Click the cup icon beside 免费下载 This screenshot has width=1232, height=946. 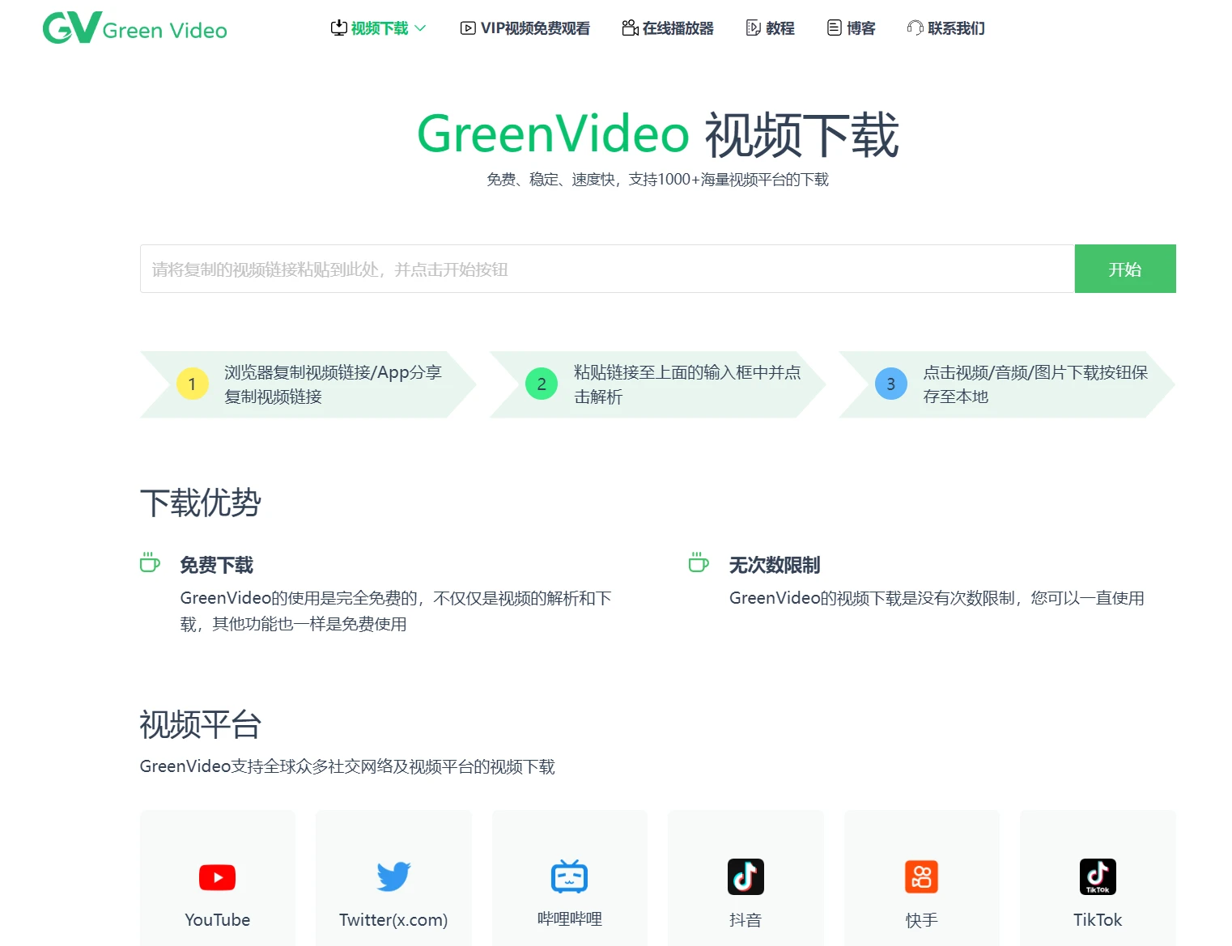coord(150,562)
